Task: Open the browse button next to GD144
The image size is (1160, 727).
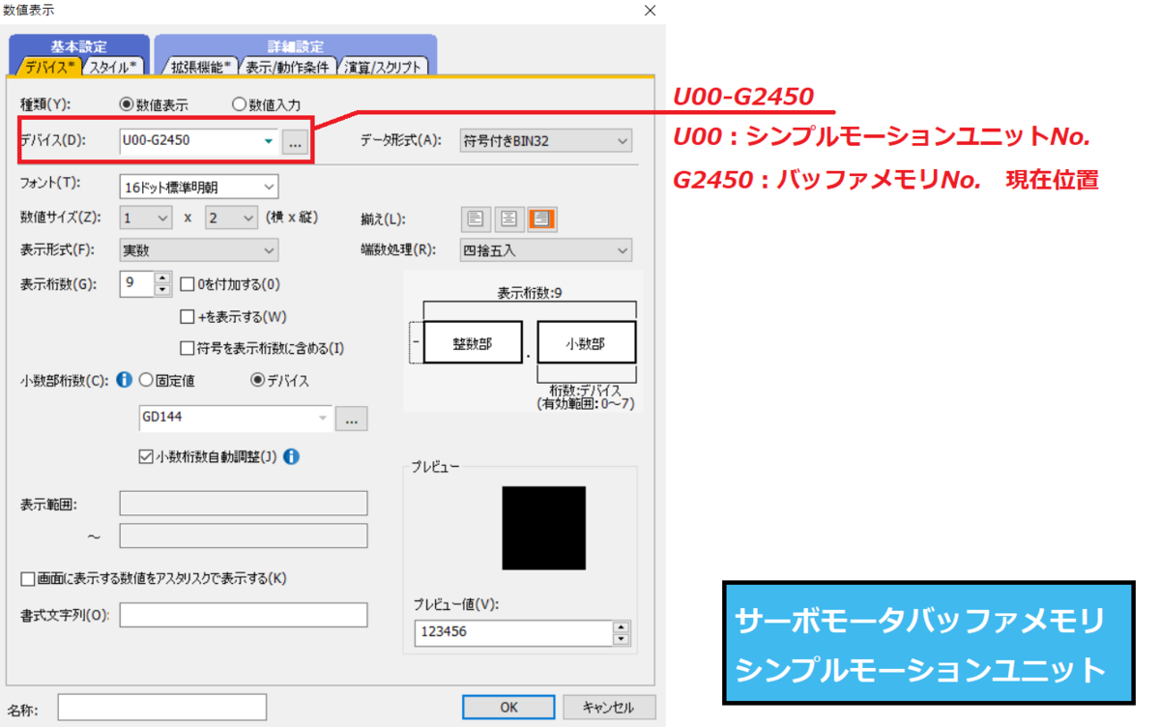Action: point(352,418)
